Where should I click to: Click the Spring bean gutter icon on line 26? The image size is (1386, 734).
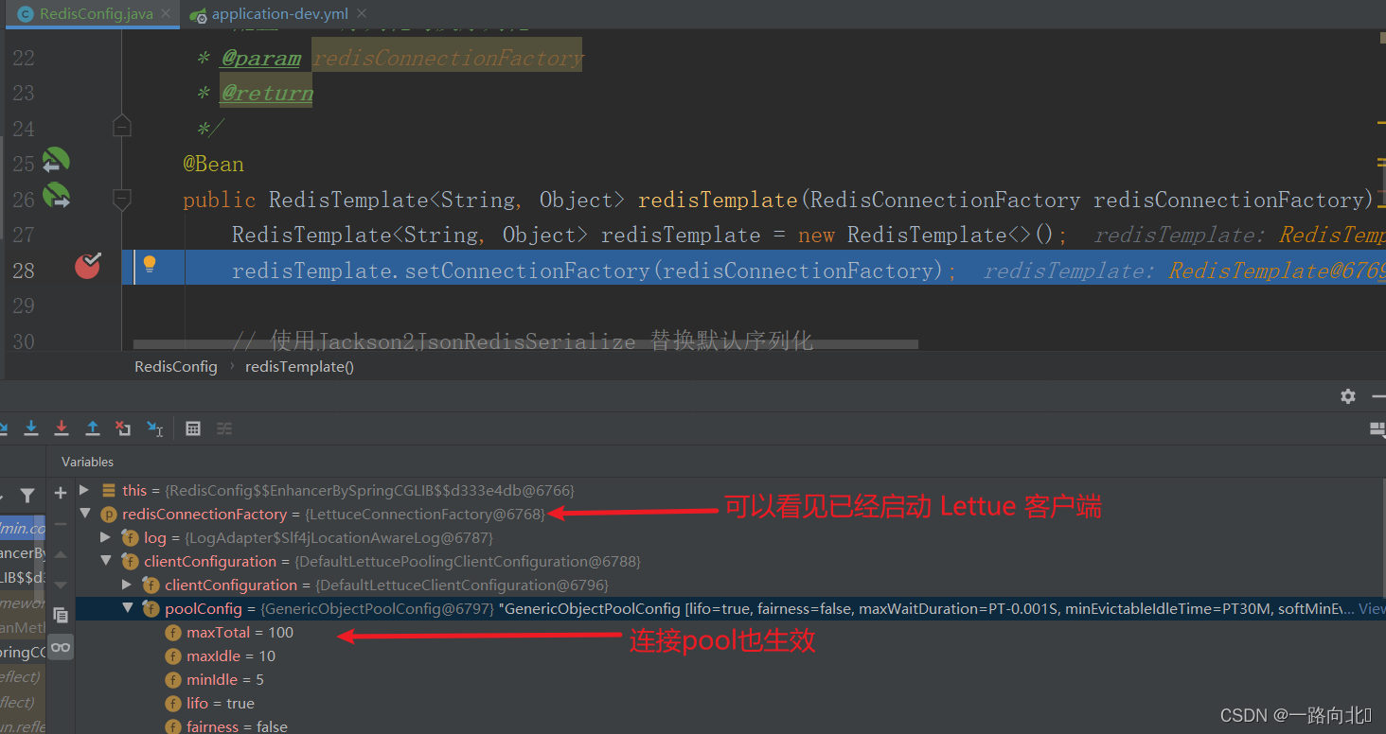56,197
